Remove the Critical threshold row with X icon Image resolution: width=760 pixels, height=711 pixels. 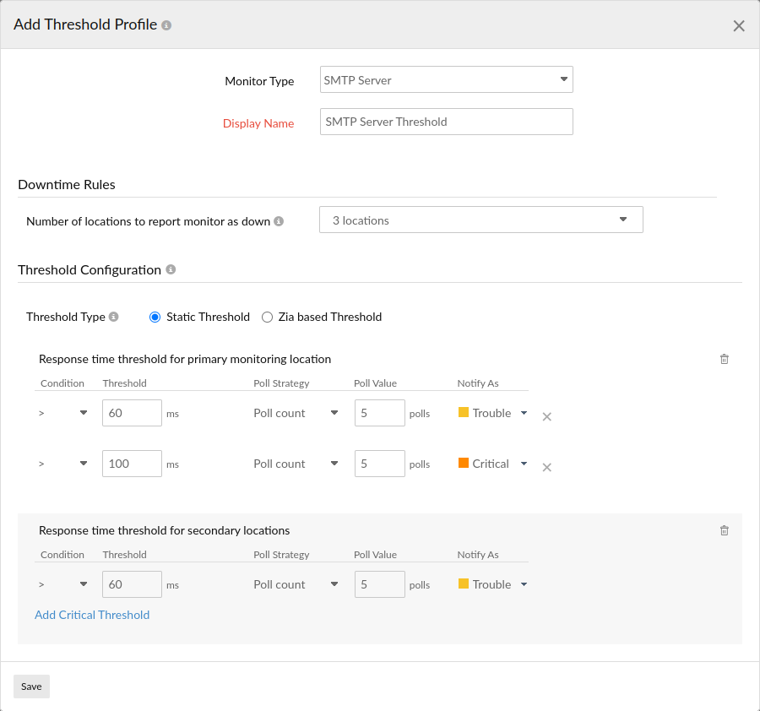click(x=546, y=467)
